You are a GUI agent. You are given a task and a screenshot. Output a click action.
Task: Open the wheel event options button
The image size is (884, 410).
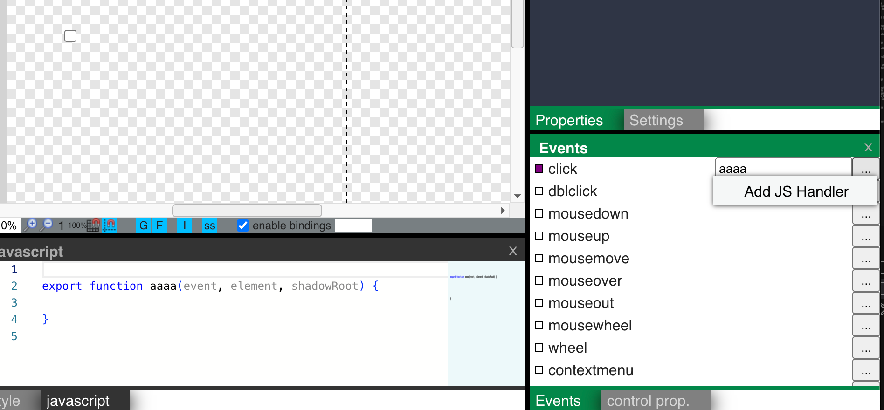tap(866, 348)
